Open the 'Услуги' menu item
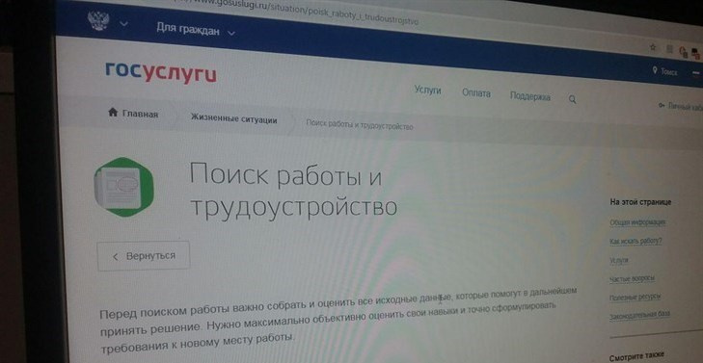 [428, 90]
